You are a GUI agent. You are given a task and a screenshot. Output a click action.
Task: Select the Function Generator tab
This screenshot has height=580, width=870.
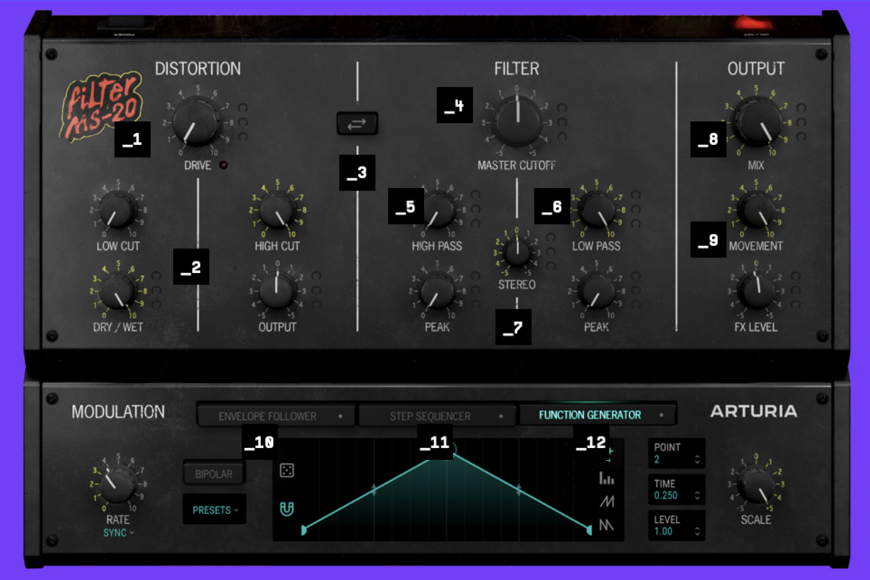pyautogui.click(x=598, y=415)
